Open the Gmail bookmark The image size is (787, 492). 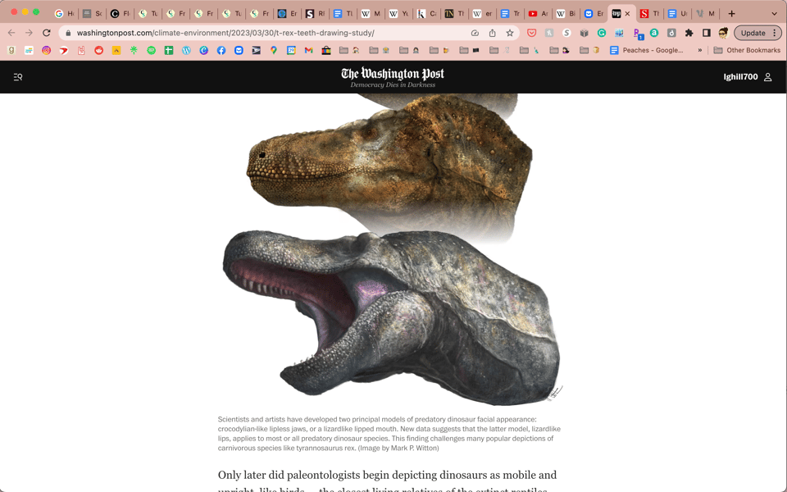[308, 50]
